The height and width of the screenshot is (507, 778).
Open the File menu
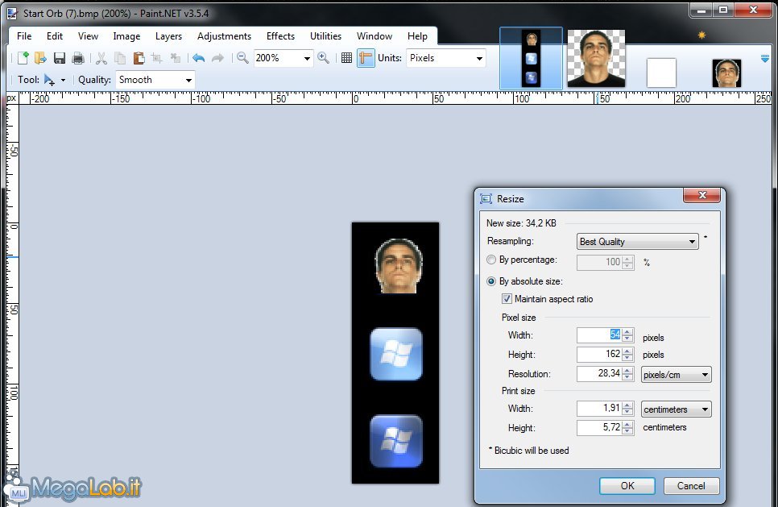point(24,36)
